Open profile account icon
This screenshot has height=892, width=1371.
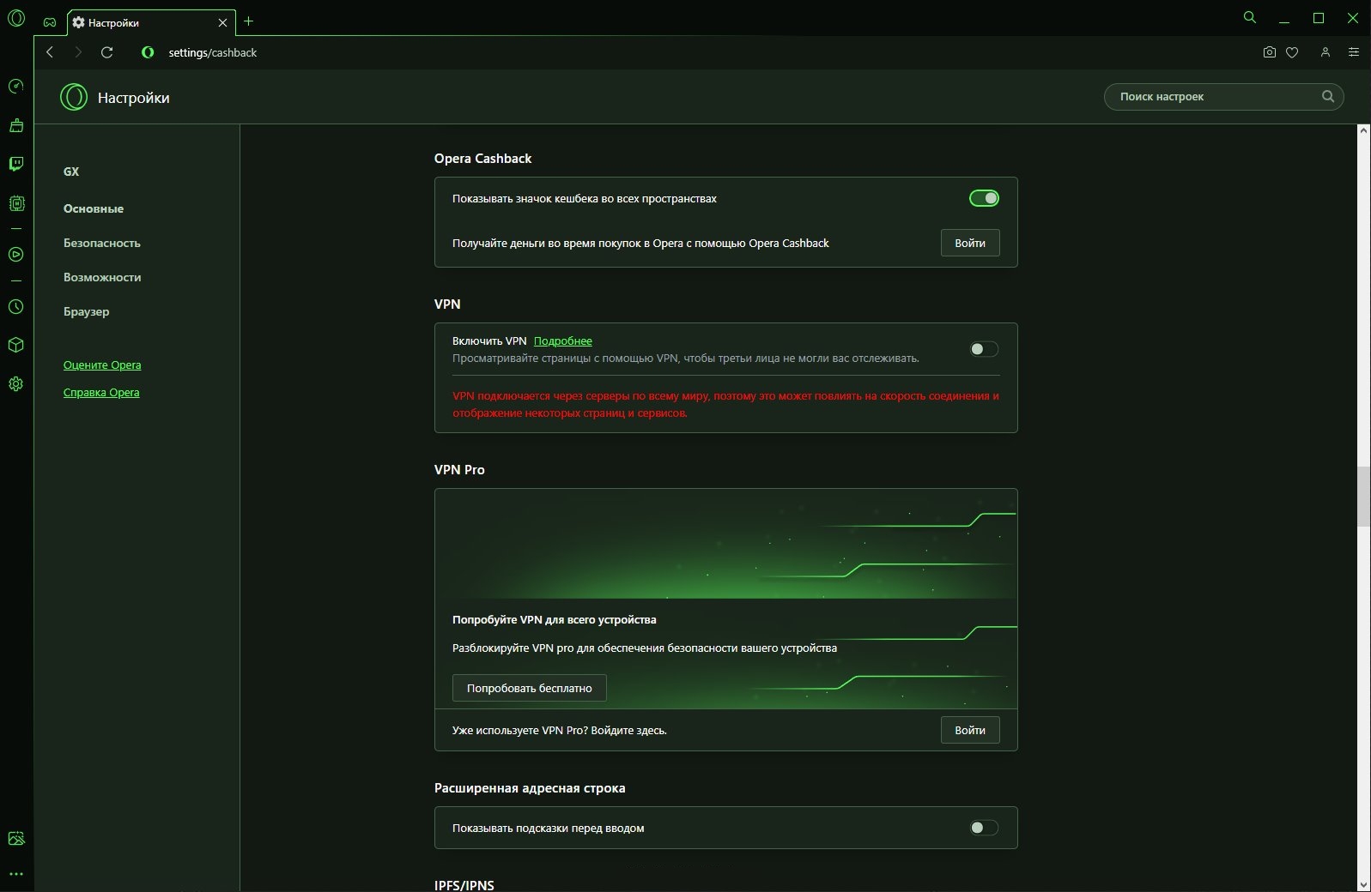tap(1326, 52)
